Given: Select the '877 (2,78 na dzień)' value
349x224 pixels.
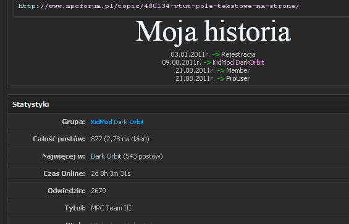Looking at the screenshot, I should (120, 139).
